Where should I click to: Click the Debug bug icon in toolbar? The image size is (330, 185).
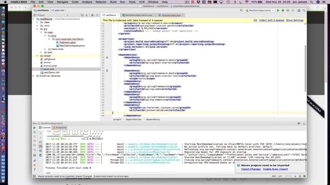pyautogui.click(x=283, y=10)
